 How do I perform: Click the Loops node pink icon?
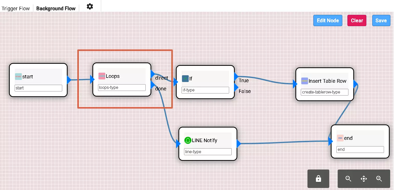pyautogui.click(x=102, y=76)
